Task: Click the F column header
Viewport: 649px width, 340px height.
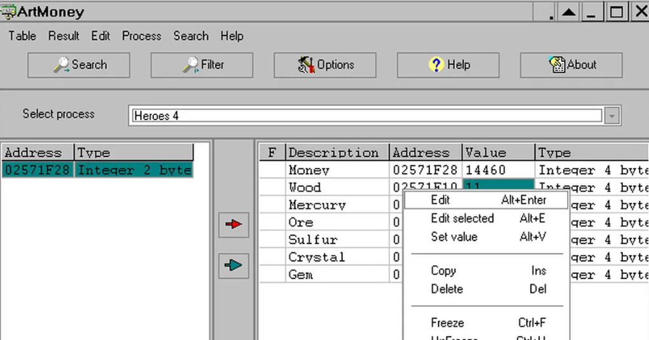Action: pos(272,153)
